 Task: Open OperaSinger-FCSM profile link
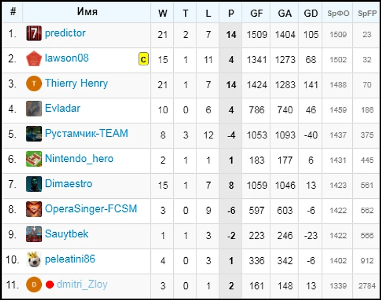click(x=91, y=209)
